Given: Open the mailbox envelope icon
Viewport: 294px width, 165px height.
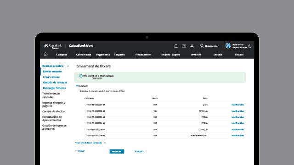Looking at the screenshot, I should [x=184, y=46].
